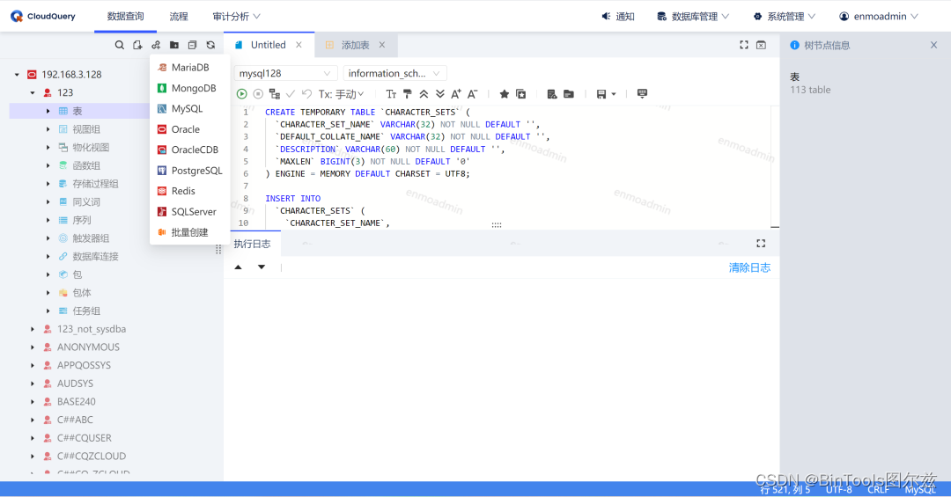This screenshot has width=951, height=497.
Task: Click the favorites collection icon
Action: point(521,94)
